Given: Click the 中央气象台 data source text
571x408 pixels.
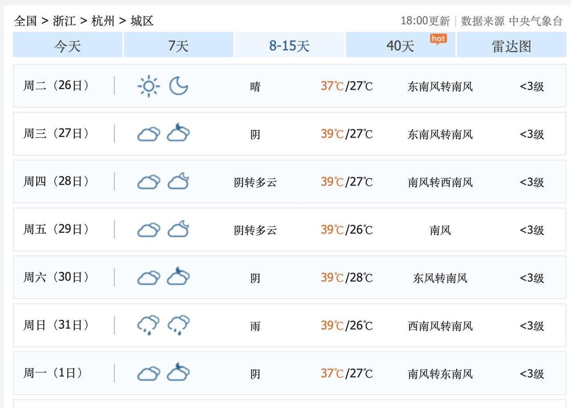Looking at the screenshot, I should [x=536, y=21].
